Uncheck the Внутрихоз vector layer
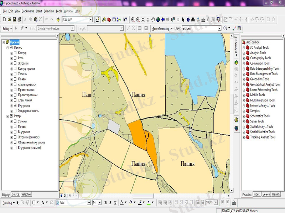The height and width of the screenshot is (213, 285). coord(15,105)
